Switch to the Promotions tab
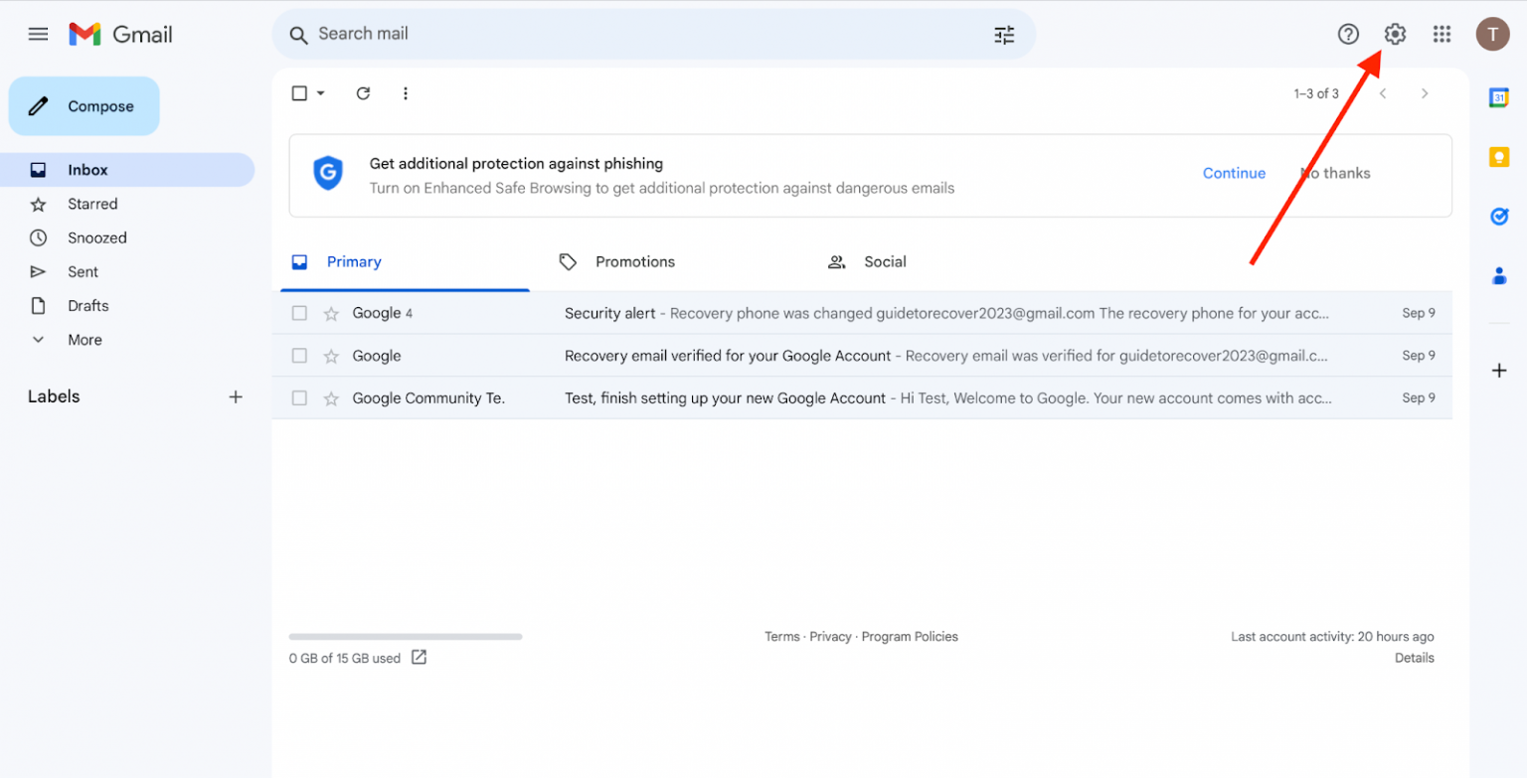 tap(634, 261)
